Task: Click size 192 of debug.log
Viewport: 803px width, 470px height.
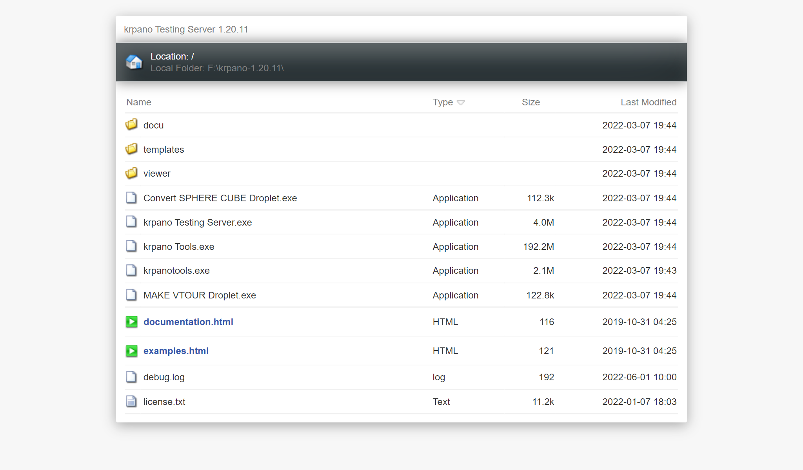Action: (x=546, y=377)
